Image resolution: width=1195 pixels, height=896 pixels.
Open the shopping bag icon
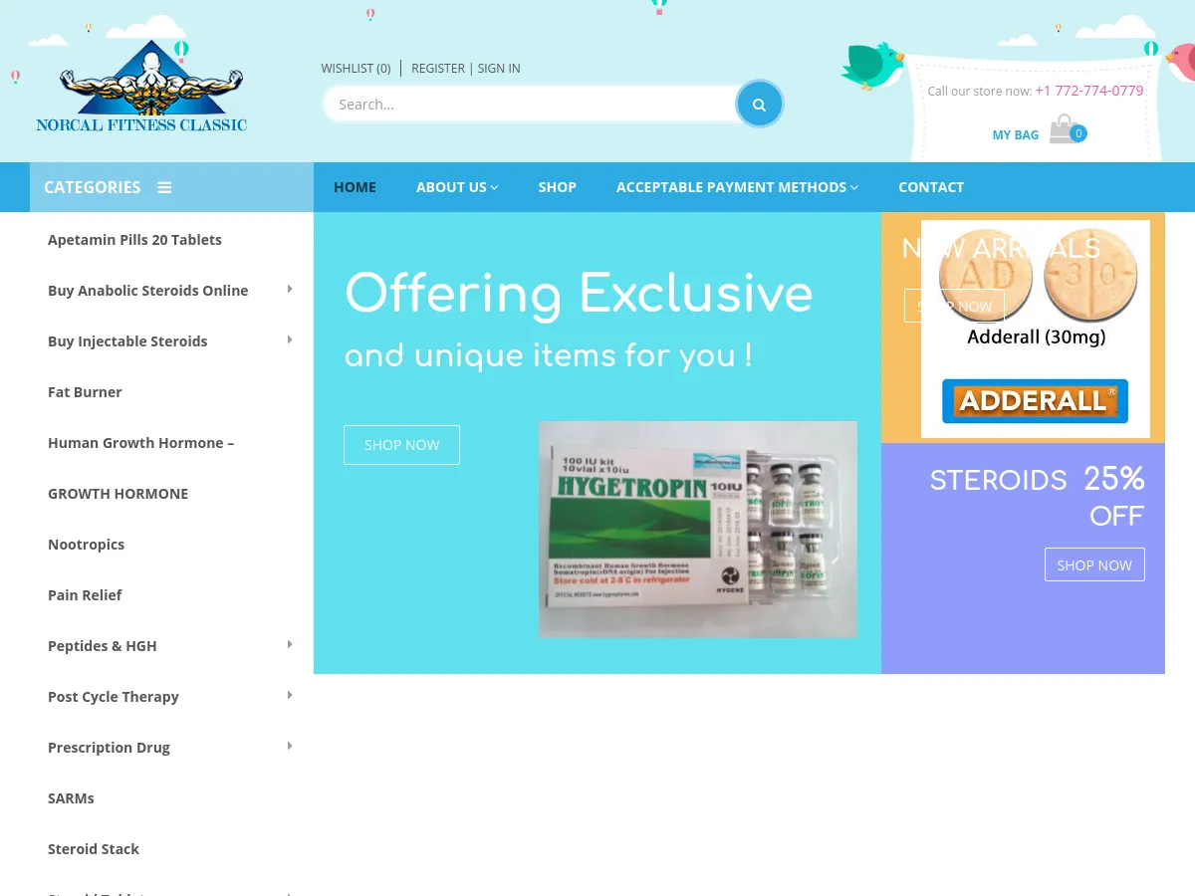click(1064, 129)
